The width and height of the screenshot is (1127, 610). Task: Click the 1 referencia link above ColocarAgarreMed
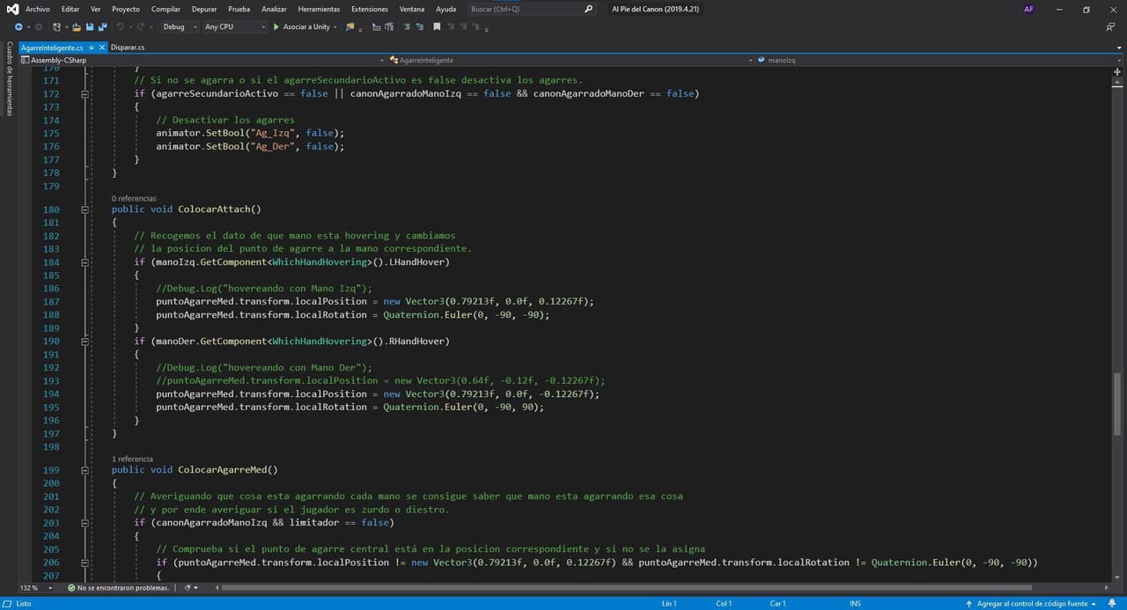132,459
